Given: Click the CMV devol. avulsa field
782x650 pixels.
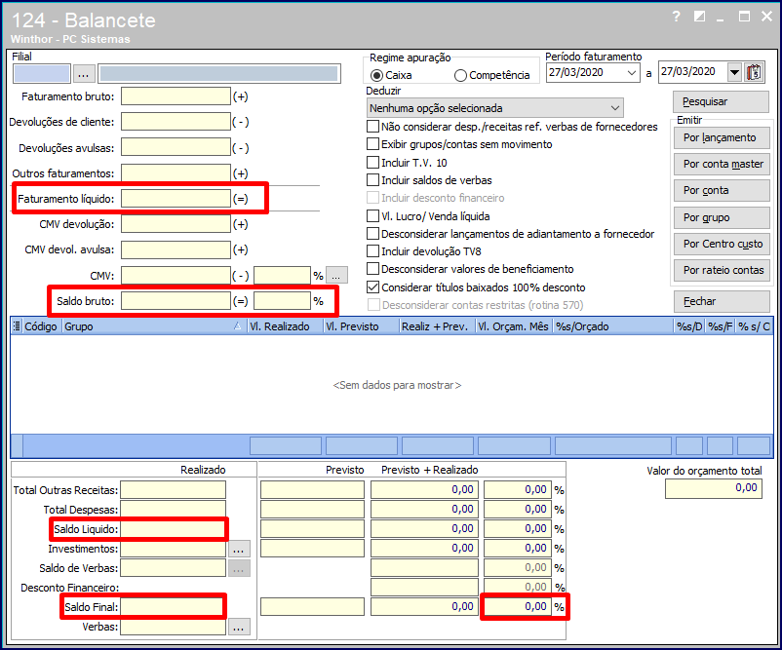Looking at the screenshot, I should tap(176, 249).
